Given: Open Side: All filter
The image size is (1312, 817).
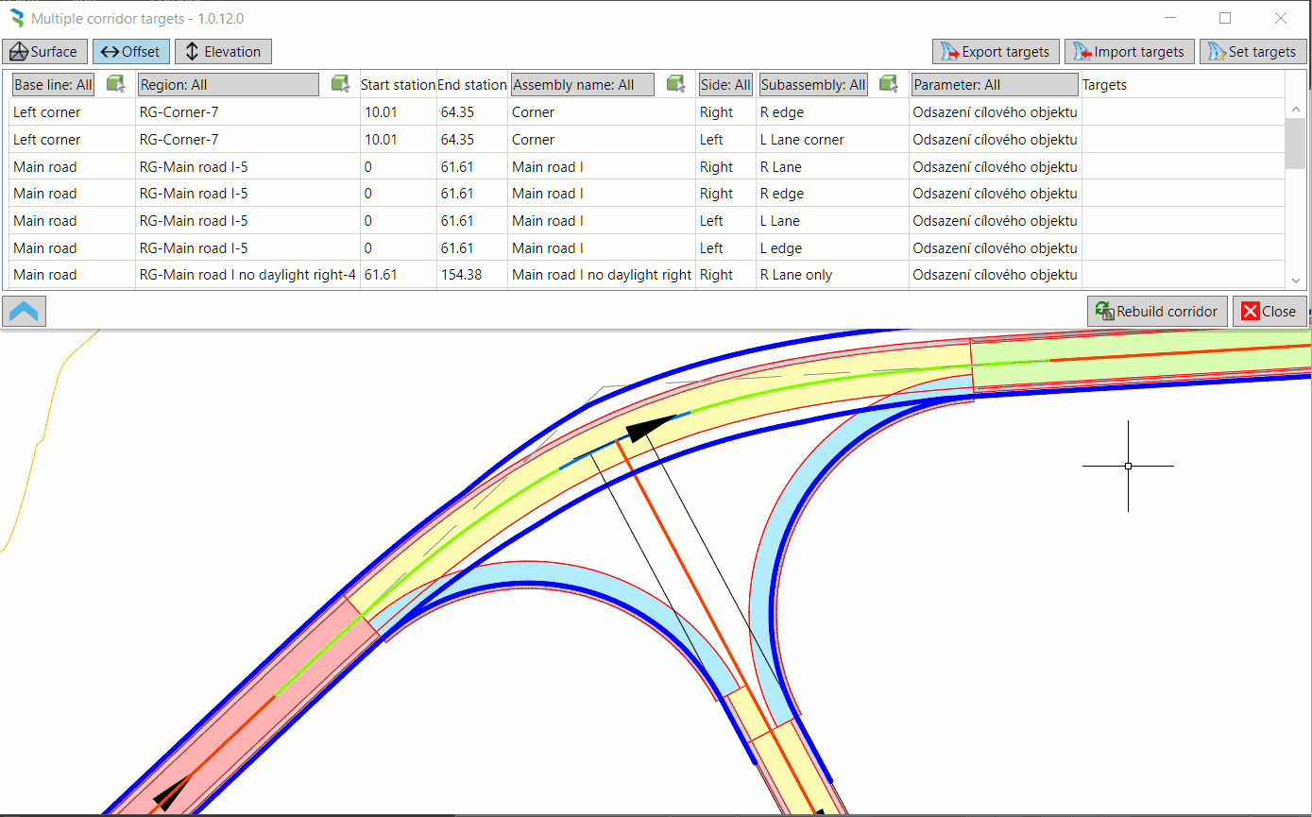Looking at the screenshot, I should click(725, 85).
